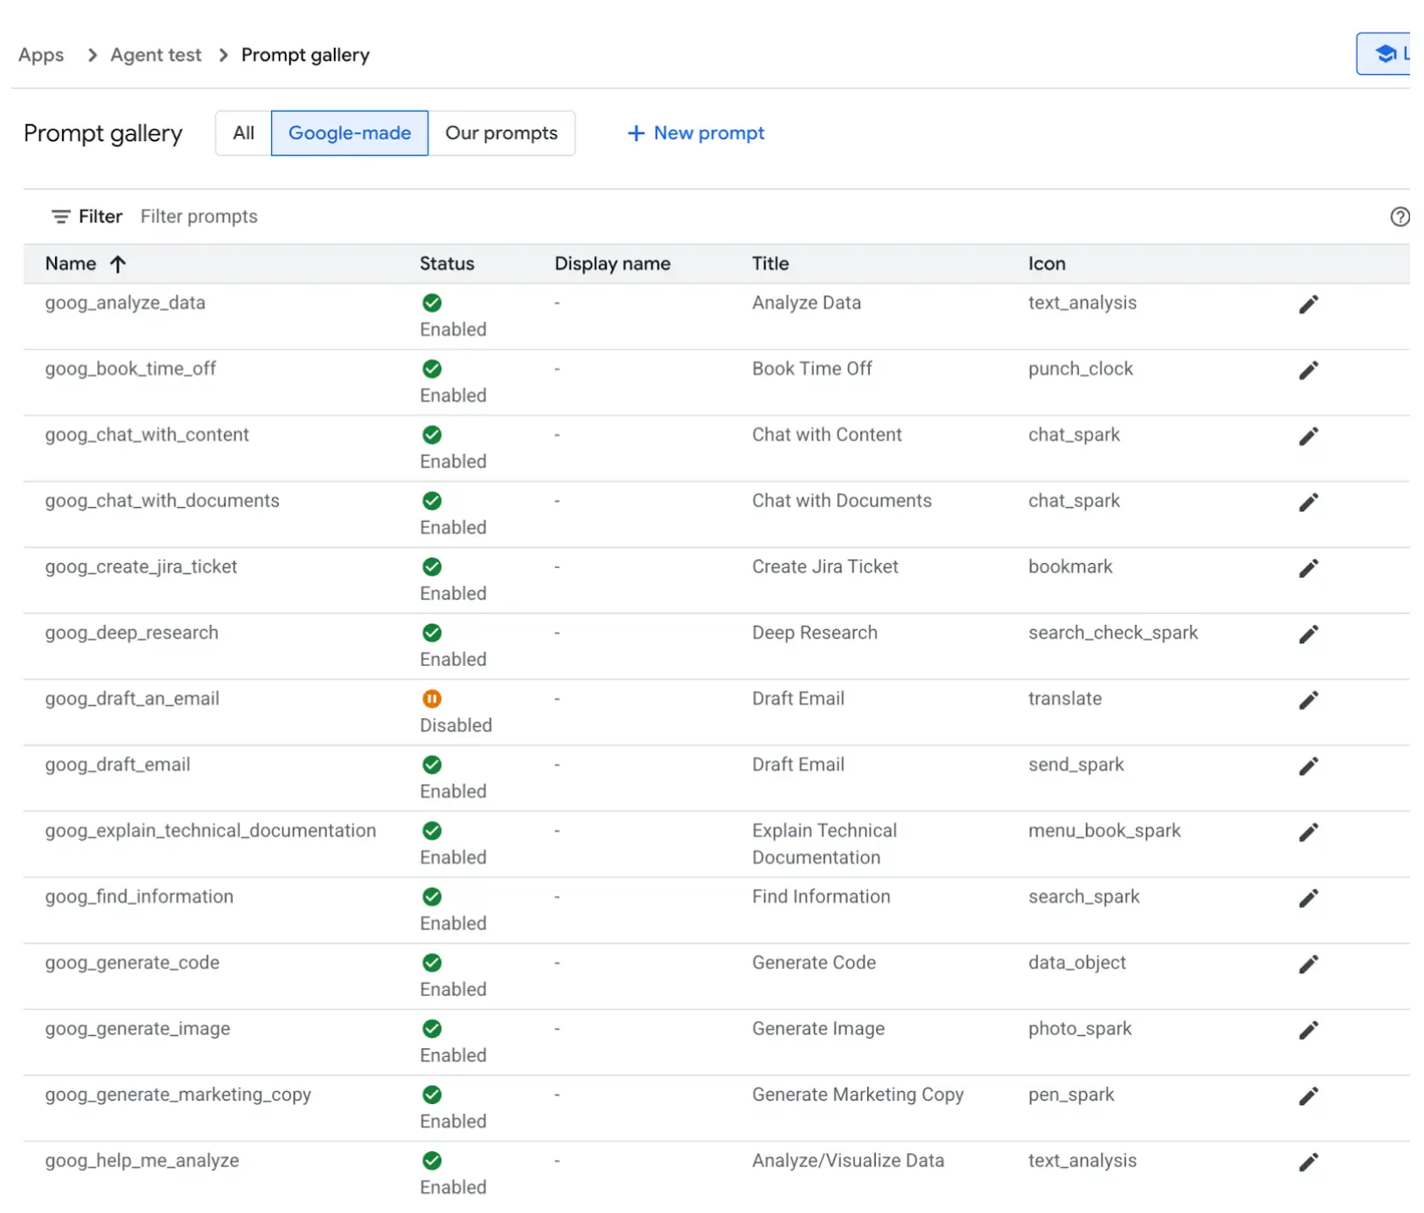Click pencil icon for goog_generate_code
The height and width of the screenshot is (1213, 1424).
pos(1307,965)
